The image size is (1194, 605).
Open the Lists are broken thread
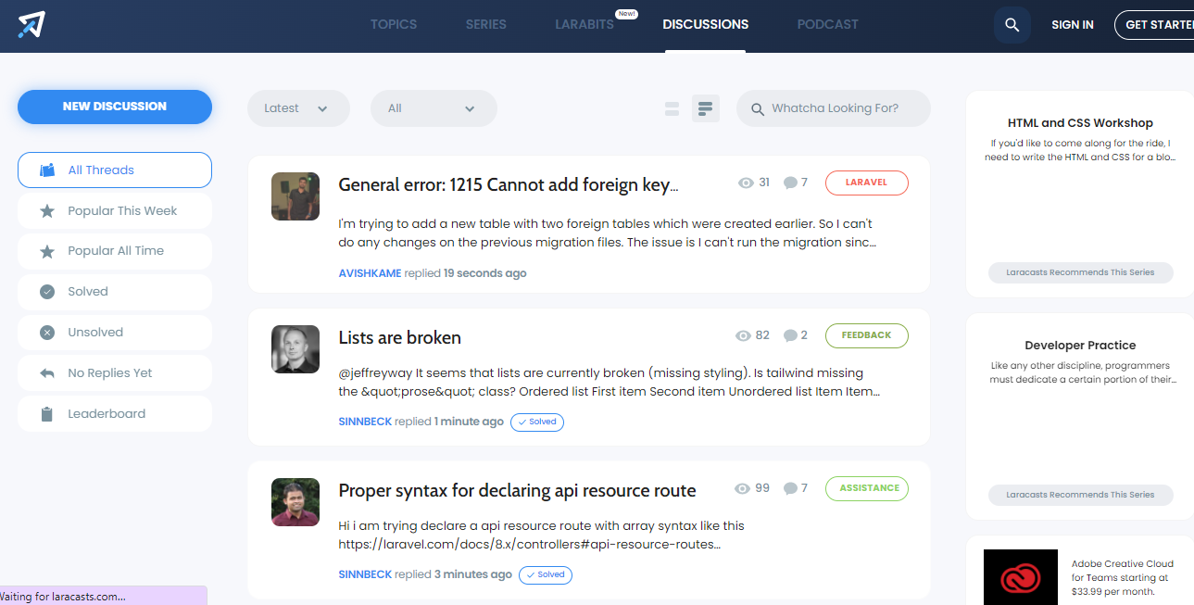click(399, 337)
